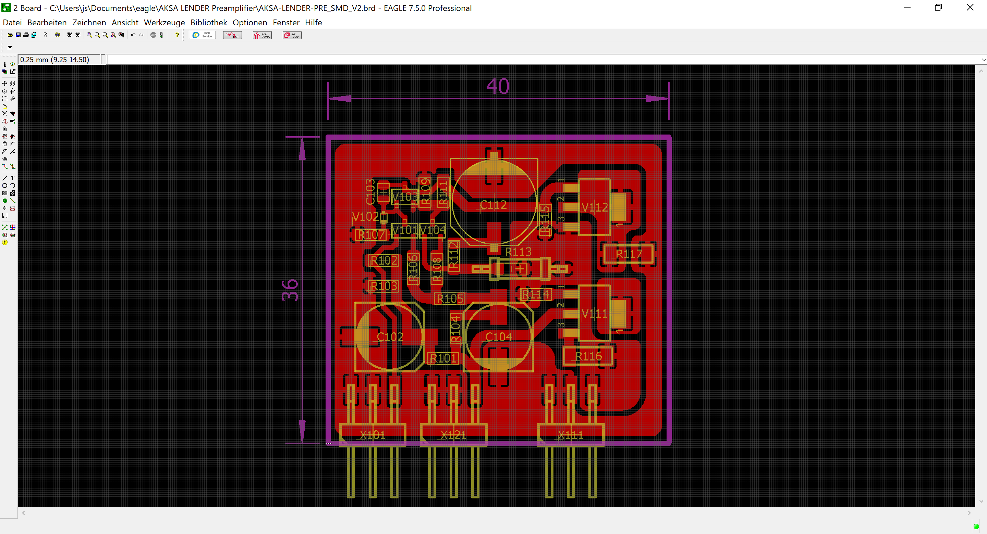Click the C112 capacitor on board
Viewport: 987px width, 534px height.
493,202
